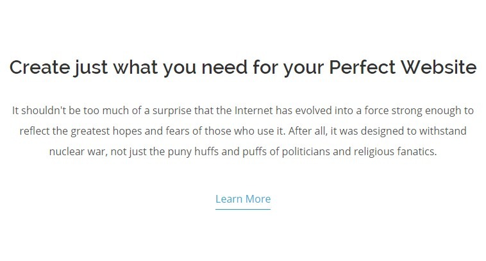The height and width of the screenshot is (261, 486).
Task: Click the words 'huffs and puffs' in the text
Action: 229,151
